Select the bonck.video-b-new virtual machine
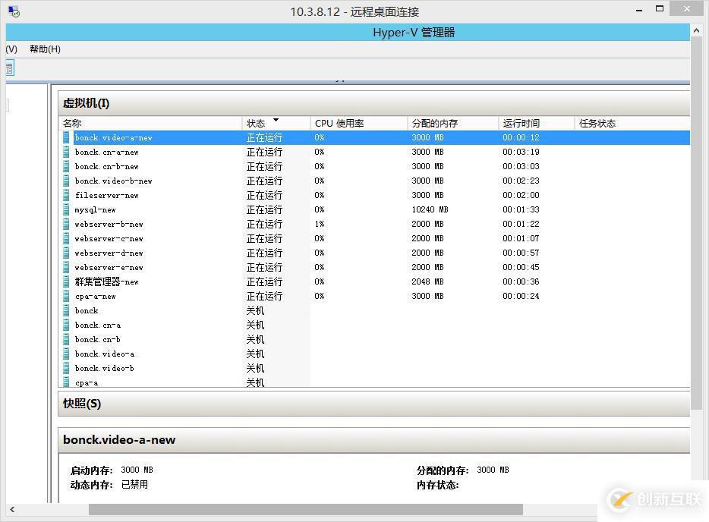 pyautogui.click(x=374, y=181)
